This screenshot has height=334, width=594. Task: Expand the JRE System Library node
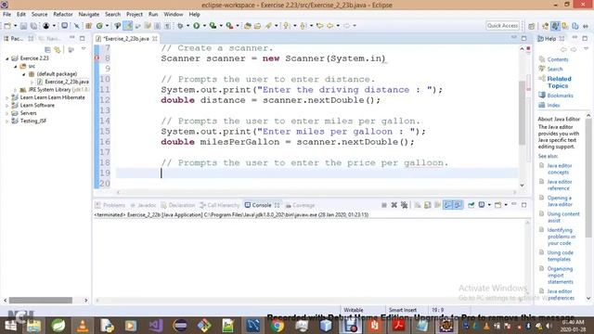coord(15,90)
